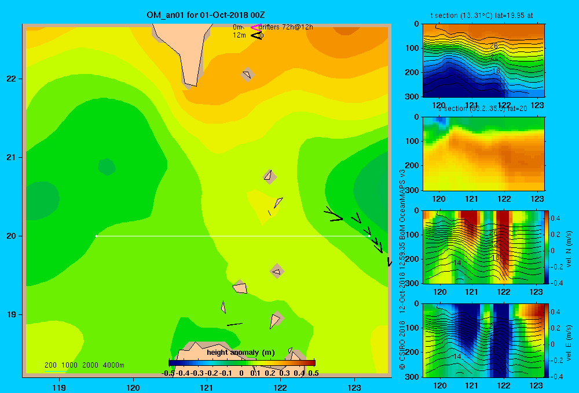Click the 'vel. N (m/s)' vertical label
The height and width of the screenshot is (393, 579).
(x=569, y=249)
